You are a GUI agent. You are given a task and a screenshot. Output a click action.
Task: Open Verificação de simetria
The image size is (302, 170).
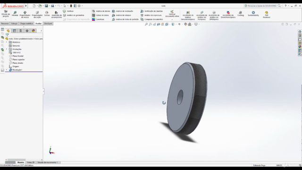pyautogui.click(x=151, y=11)
